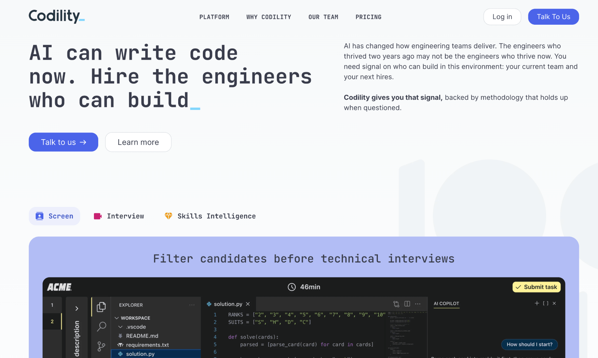
Task: Click the Screen tab person icon
Action: point(39,216)
